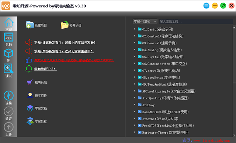This screenshot has height=143, width=236.
Task: Select the FreeRTOS example row text
Action: 168,125
